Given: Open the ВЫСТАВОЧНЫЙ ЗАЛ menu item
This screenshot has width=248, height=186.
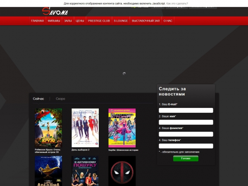Looking at the screenshot, I should pos(145,21).
